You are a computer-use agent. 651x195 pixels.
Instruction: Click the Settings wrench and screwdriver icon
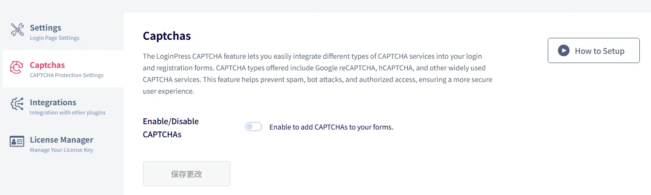coord(17,30)
